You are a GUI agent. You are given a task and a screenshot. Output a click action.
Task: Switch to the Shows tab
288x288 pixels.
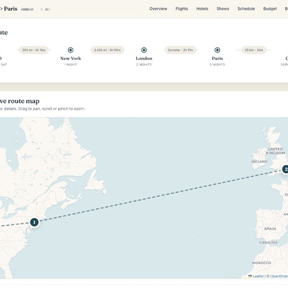tap(223, 9)
